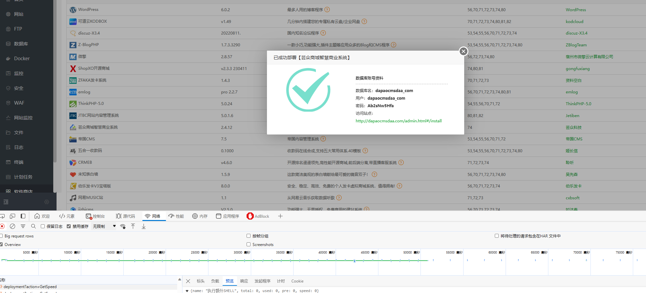Switch request detail to 标头 tab
646x293 pixels.
point(201,281)
